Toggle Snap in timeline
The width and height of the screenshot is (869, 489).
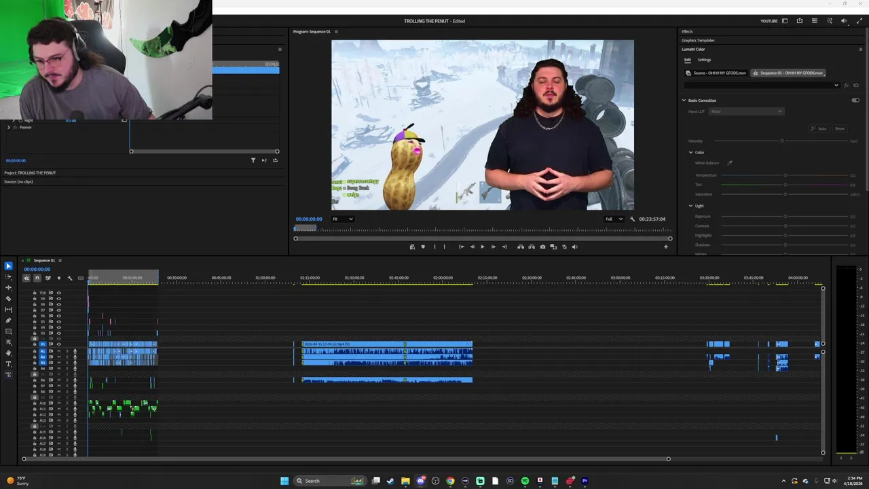[x=37, y=278]
